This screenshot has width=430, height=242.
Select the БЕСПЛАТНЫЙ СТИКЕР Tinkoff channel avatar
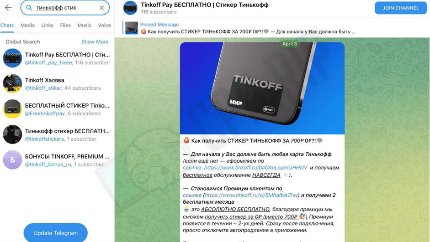12,109
